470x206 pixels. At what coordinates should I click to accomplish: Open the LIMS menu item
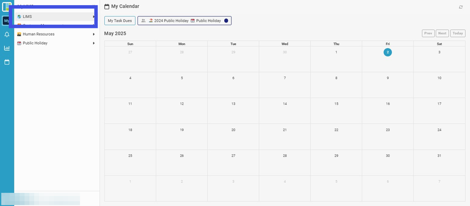pos(56,17)
